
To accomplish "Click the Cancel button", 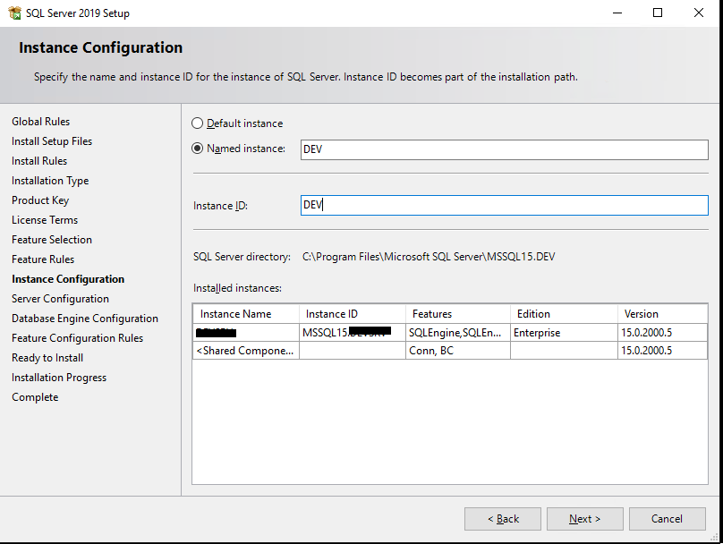I will pyautogui.click(x=668, y=518).
